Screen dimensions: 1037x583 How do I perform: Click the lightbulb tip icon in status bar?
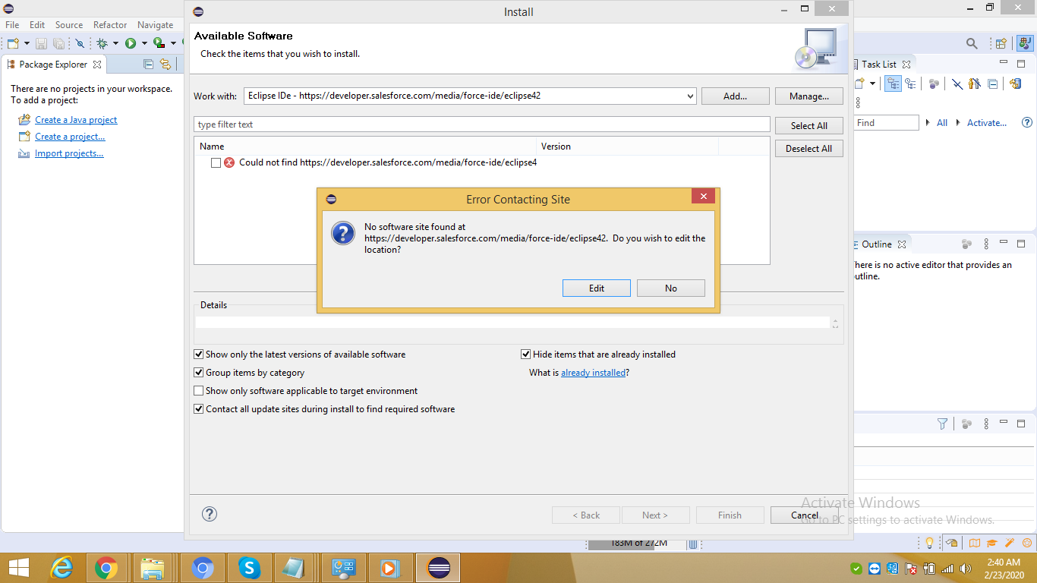[928, 543]
